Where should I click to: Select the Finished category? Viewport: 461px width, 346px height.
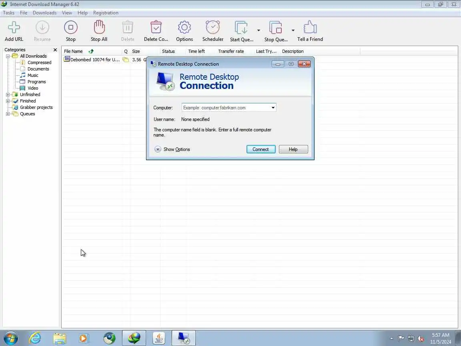pos(28,101)
